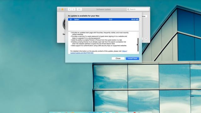Open the support.apple.com security content link
201x113 pixels.
[x=99, y=52]
